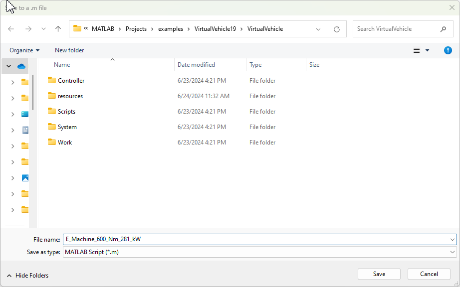
Task: Select the OneDrive item in the navigation pane
Action: coord(20,66)
